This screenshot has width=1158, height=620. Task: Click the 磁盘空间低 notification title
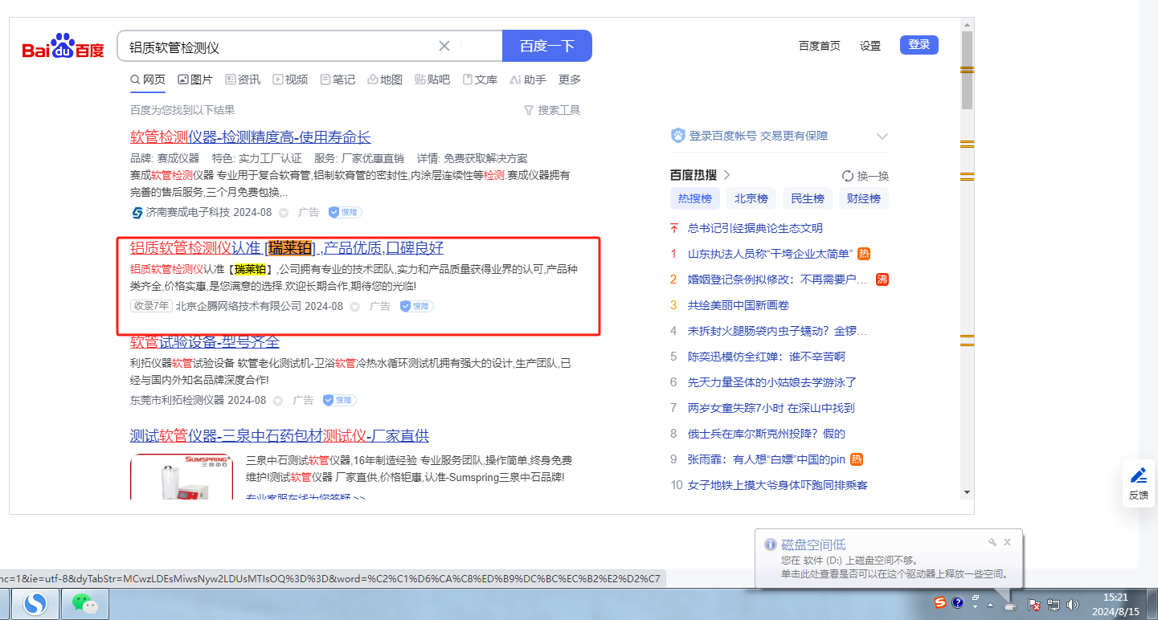click(x=813, y=545)
